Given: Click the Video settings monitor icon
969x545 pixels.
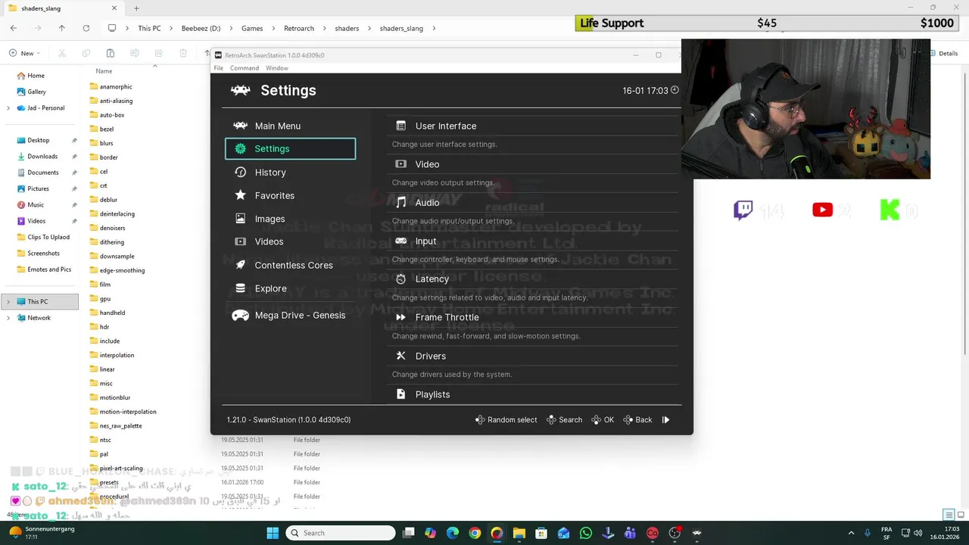Looking at the screenshot, I should [x=401, y=164].
